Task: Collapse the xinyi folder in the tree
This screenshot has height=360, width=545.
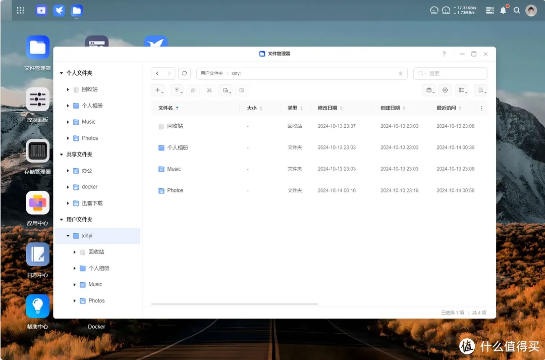Action: coord(68,236)
